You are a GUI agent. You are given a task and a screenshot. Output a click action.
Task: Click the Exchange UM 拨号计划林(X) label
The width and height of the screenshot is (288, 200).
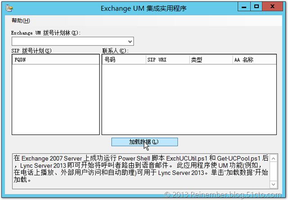[x=46, y=33]
